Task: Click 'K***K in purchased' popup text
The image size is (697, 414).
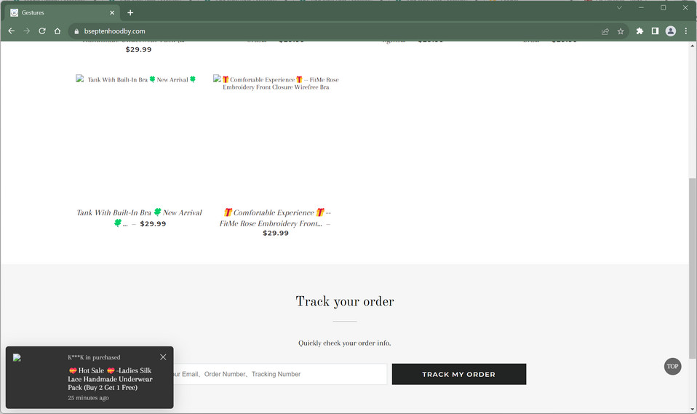Action: point(94,357)
